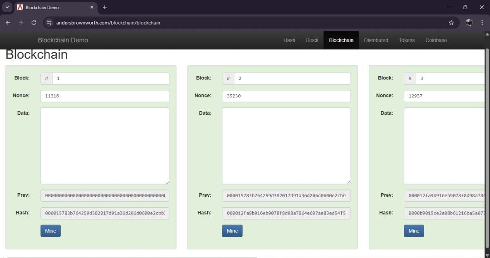Viewport: 490px width, 258px height.
Task: Minimize the browser window
Action: pos(449,7)
